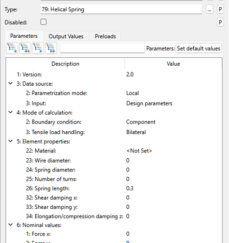Select the 33: Shear damping y label
The width and height of the screenshot is (229, 243).
(x=52, y=207)
